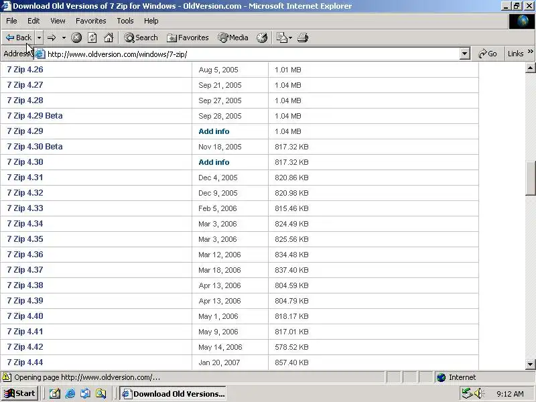Click in the address bar URL field
This screenshot has width=536, height=402.
pyautogui.click(x=253, y=54)
